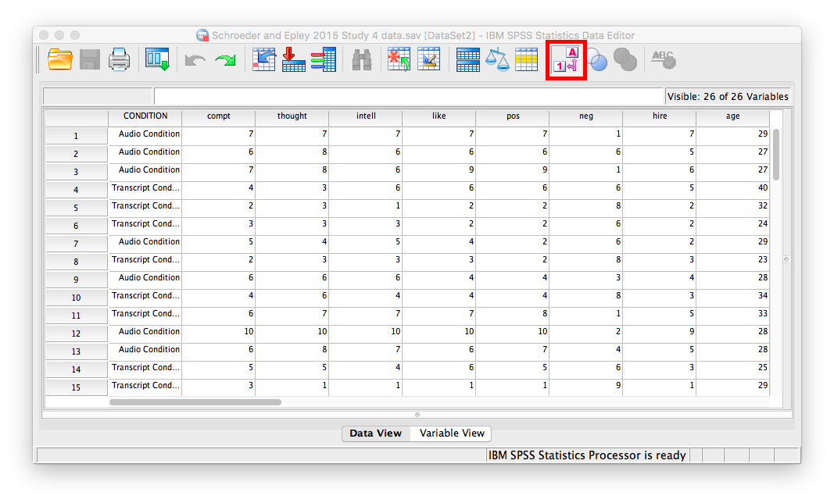Toggle Value Labels display on the toolbar

[x=566, y=59]
